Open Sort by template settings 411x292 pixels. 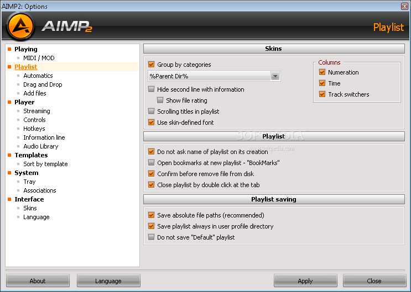click(45, 164)
